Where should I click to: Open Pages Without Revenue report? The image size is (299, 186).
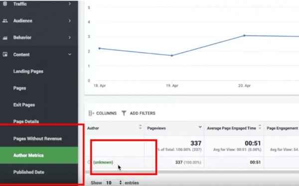click(x=37, y=139)
